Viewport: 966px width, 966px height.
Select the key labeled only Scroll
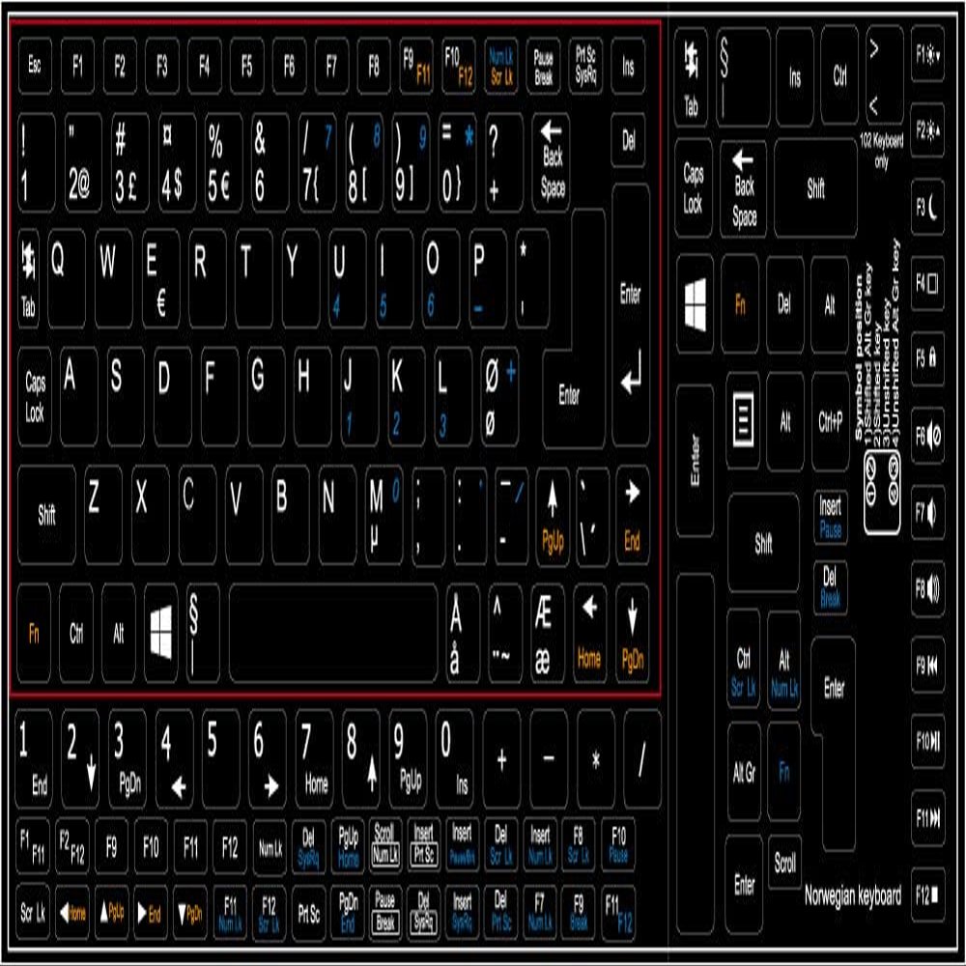click(x=784, y=863)
